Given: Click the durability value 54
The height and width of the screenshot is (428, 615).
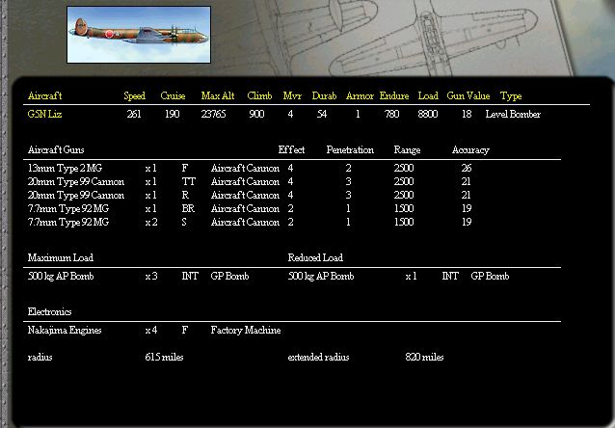Looking at the screenshot, I should tap(322, 114).
